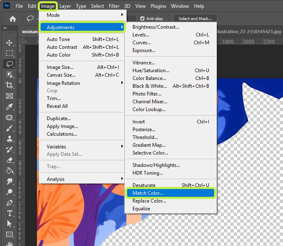Select Duplicate image command
The width and height of the screenshot is (283, 246).
click(x=82, y=118)
